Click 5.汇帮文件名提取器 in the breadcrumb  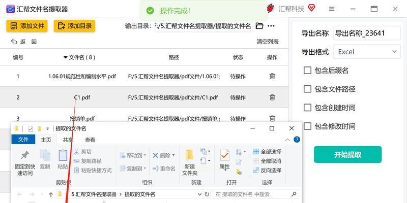(94, 194)
